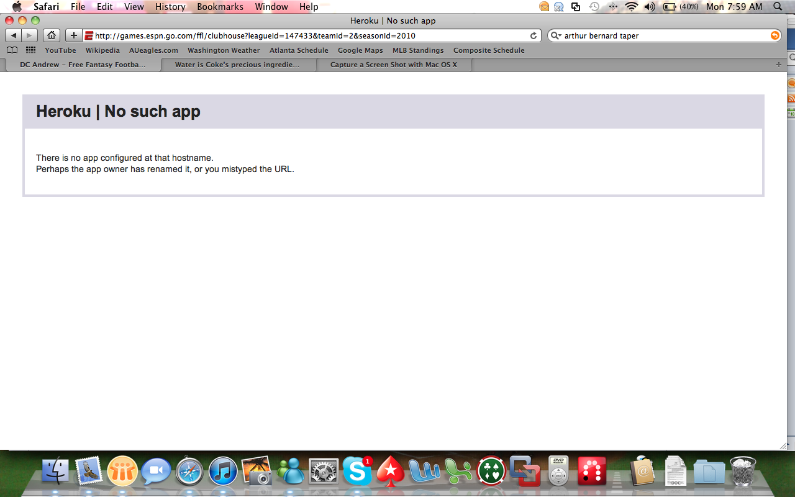The height and width of the screenshot is (497, 795).
Task: Open the Atlanta Schedule bookmark
Action: [299, 50]
